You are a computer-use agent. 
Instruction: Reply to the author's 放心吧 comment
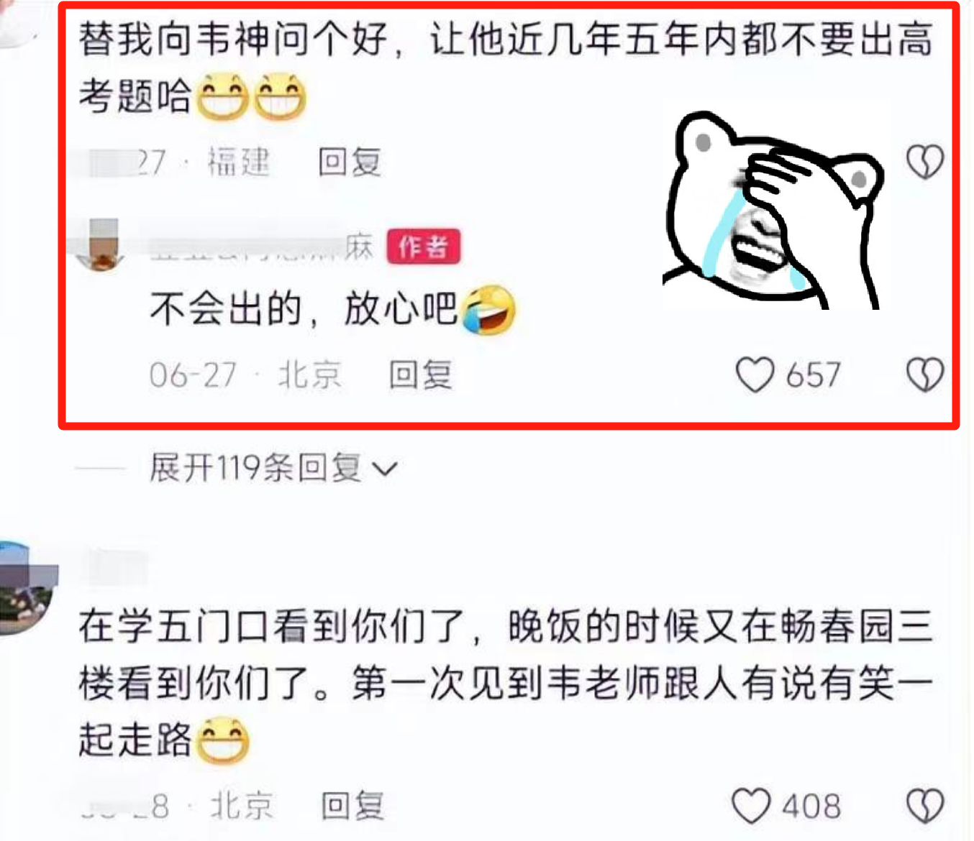click(421, 374)
